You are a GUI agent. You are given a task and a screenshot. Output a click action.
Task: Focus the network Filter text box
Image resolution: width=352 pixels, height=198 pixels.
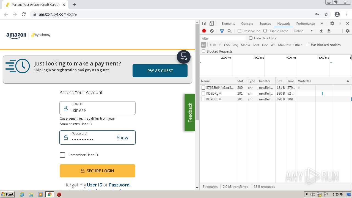pyautogui.click(x=223, y=38)
